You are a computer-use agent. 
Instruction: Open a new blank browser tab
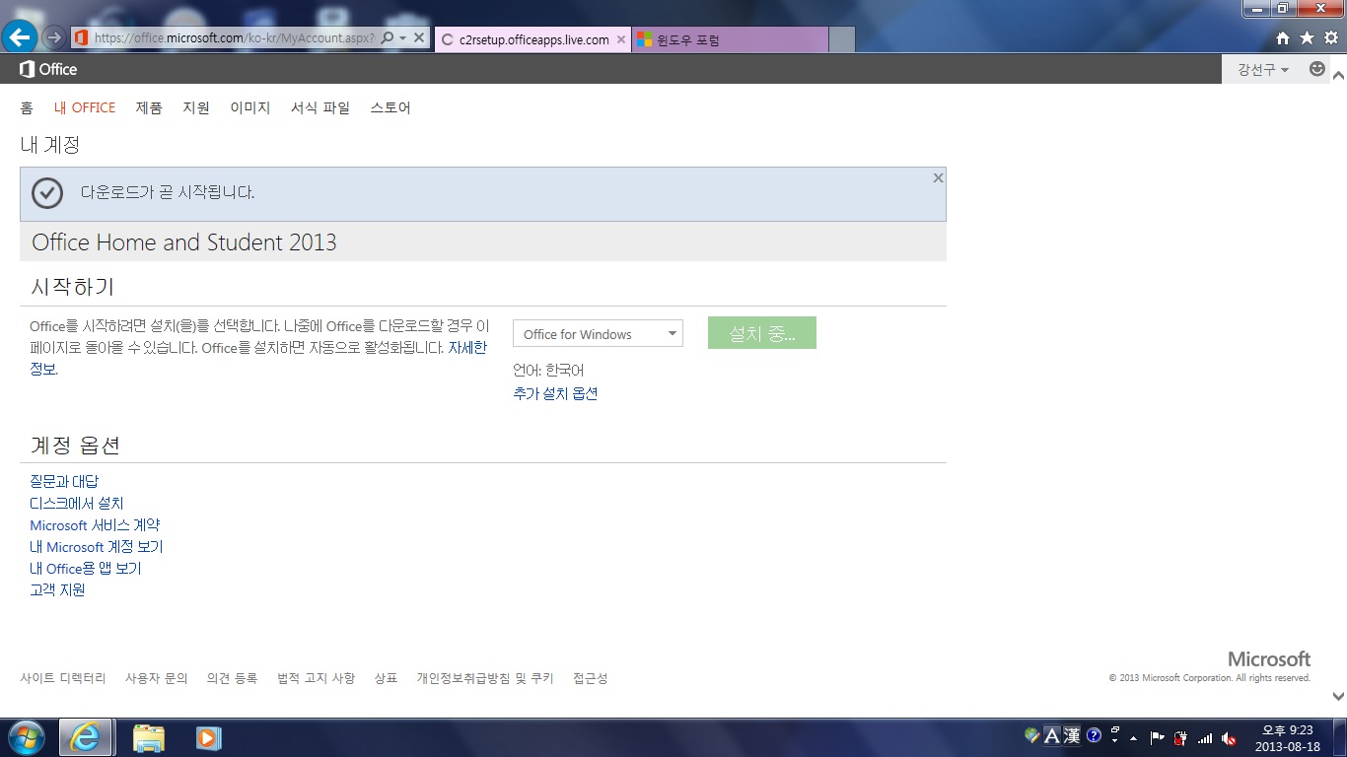pos(842,39)
